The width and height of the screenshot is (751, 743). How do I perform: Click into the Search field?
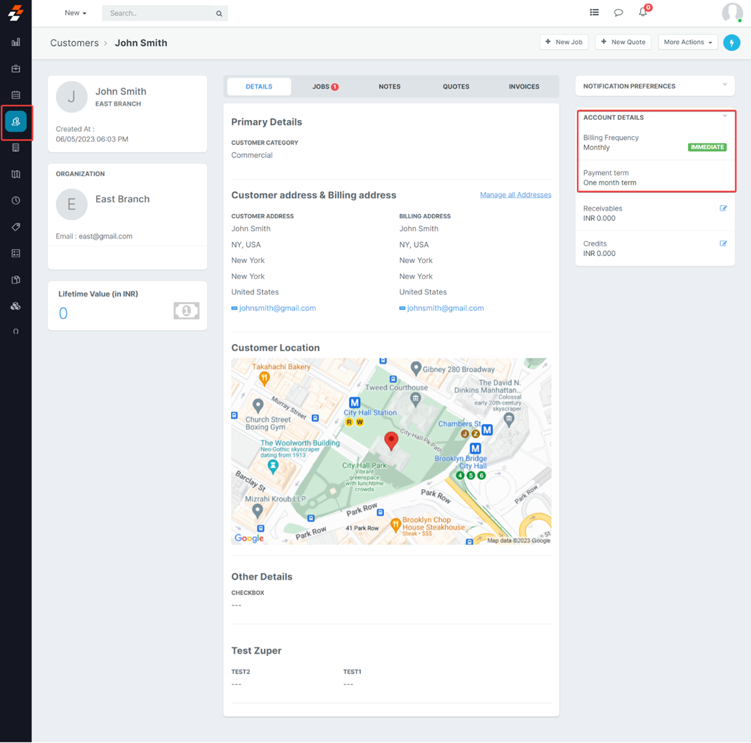coord(159,13)
